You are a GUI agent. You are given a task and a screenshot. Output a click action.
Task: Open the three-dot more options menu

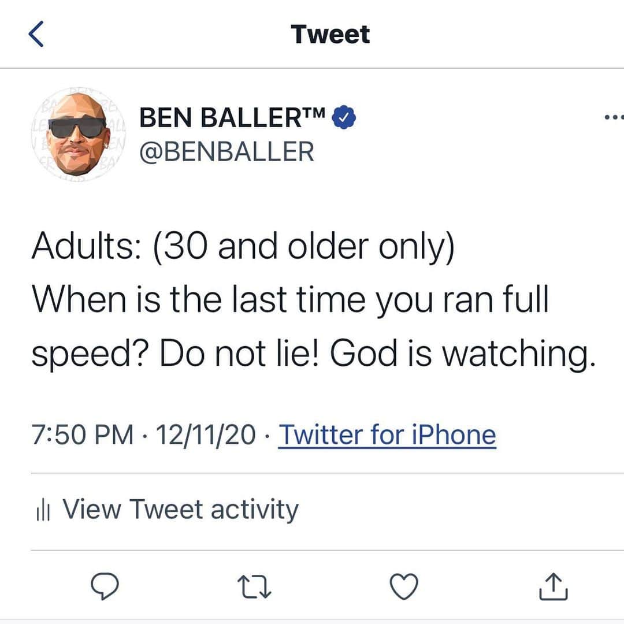tap(614, 117)
